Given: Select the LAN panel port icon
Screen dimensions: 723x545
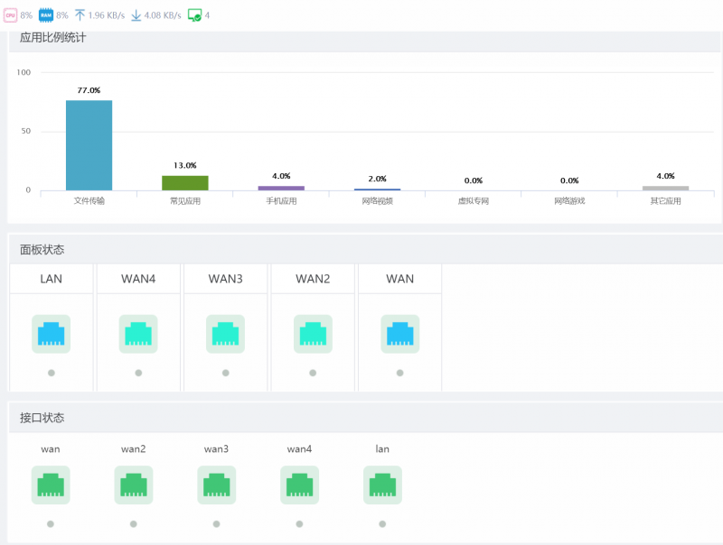Looking at the screenshot, I should (52, 334).
